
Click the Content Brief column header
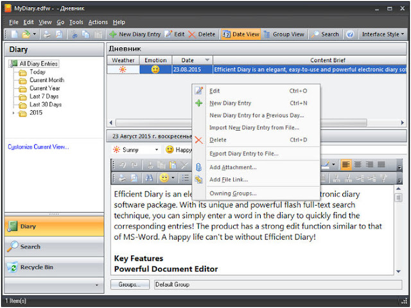point(328,60)
